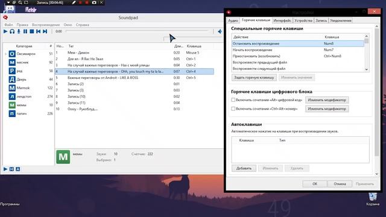Open the Discord desktop shortcut
The image size is (386, 217).
(x=10, y=10)
